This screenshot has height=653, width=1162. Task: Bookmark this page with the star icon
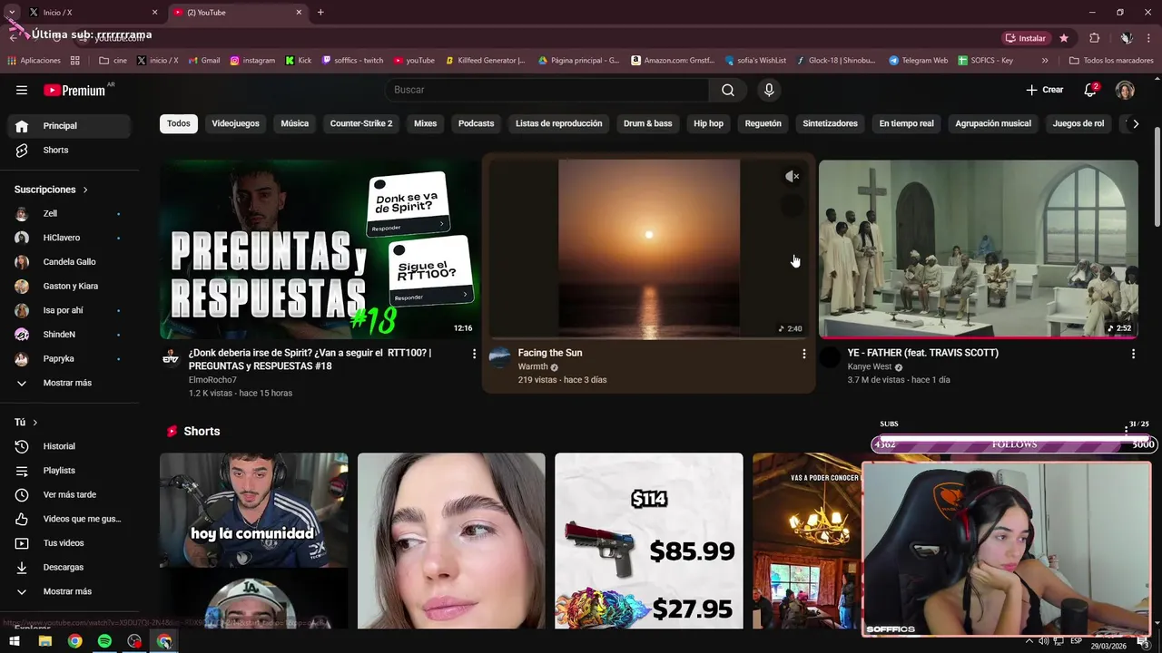click(x=1064, y=38)
